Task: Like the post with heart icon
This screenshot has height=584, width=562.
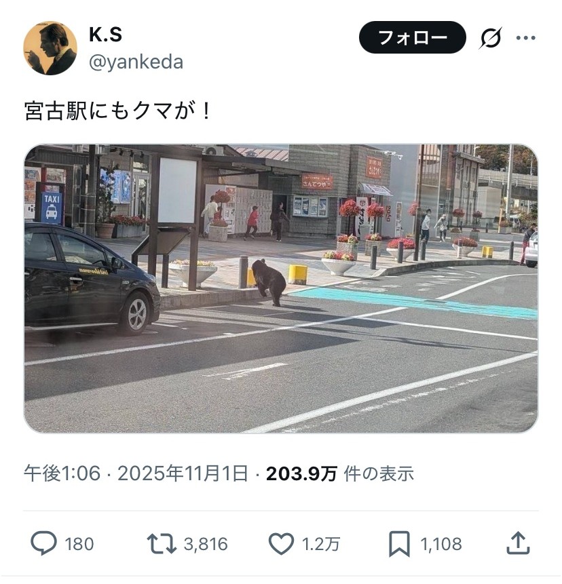Action: tap(282, 544)
